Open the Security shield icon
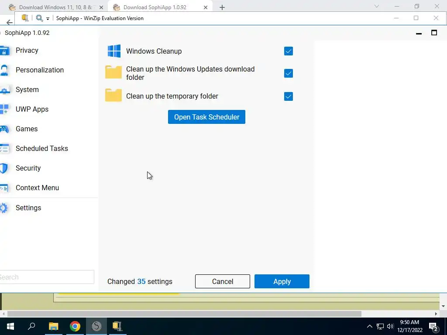Screen dimensions: 447x335 click(3, 168)
